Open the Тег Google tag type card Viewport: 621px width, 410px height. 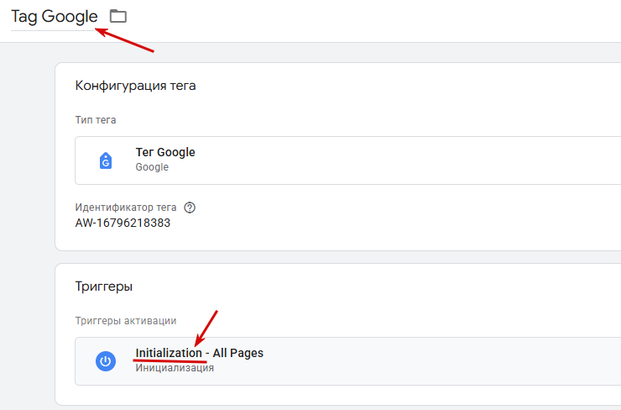pyautogui.click(x=347, y=160)
